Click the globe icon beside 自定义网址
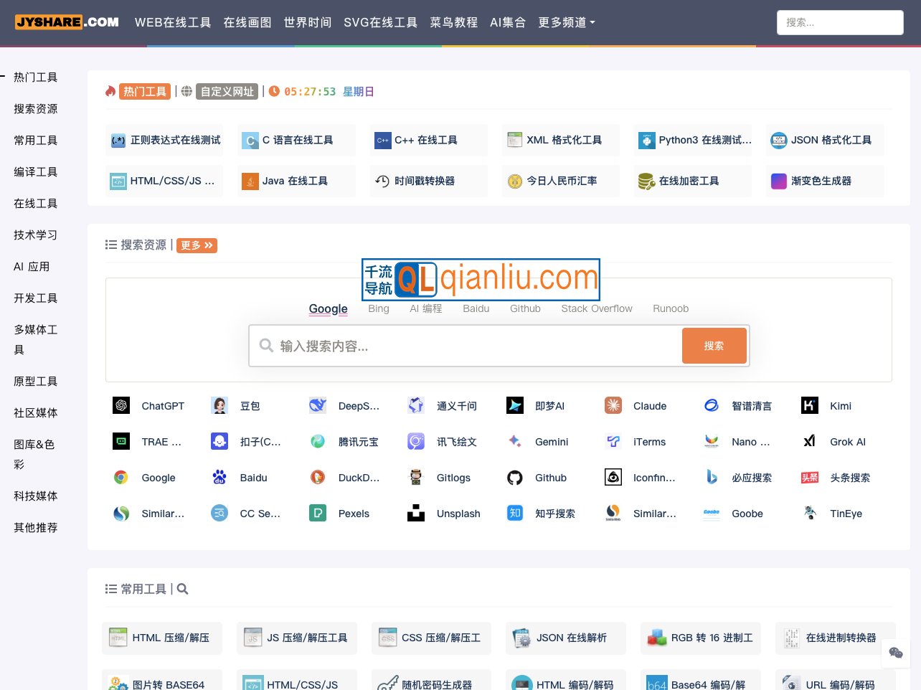Viewport: 921px width, 690px height. (x=186, y=92)
